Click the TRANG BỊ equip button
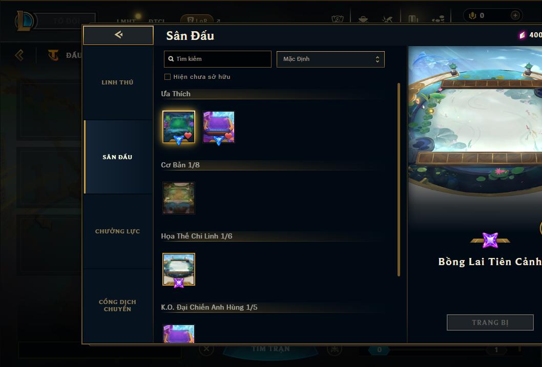This screenshot has width=542, height=367. [490, 322]
